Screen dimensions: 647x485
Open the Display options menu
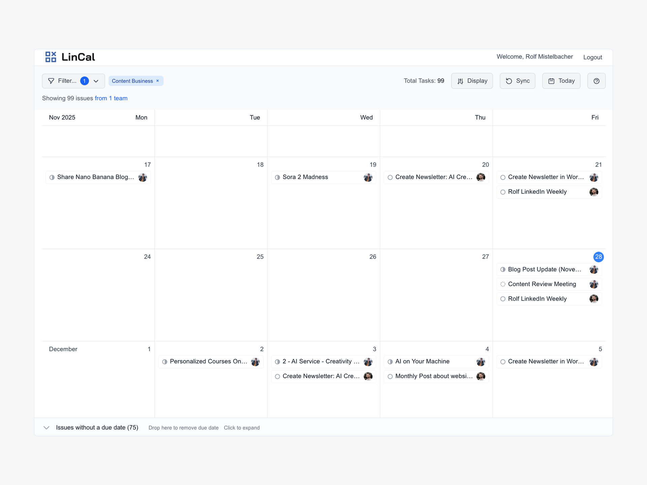472,81
